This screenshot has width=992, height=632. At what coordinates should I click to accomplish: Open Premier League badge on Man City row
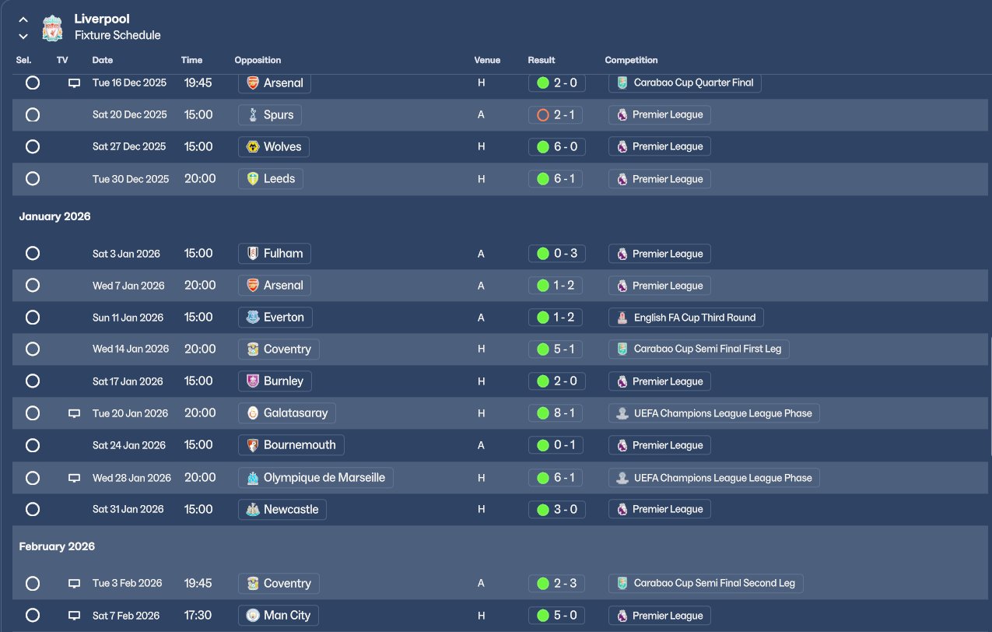coord(659,615)
